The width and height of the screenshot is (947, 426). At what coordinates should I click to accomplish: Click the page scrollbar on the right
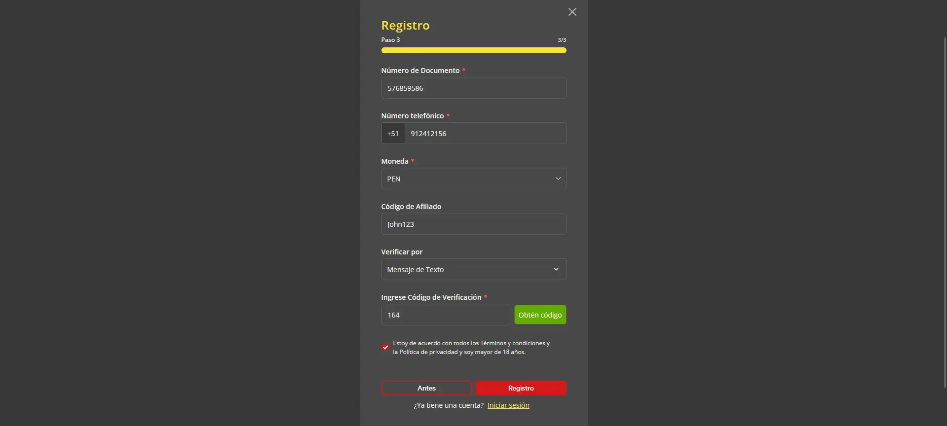945,212
